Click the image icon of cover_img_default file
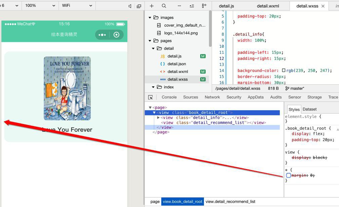This screenshot has width=339, height=207. click(x=159, y=25)
